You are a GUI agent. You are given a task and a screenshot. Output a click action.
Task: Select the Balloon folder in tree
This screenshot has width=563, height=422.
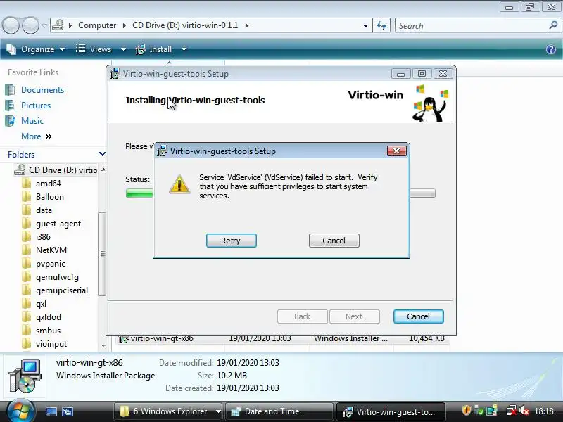49,197
